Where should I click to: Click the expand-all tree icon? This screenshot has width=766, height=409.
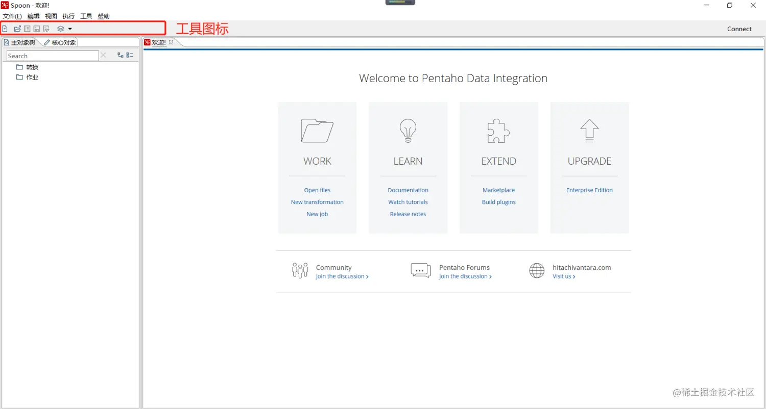pos(121,55)
